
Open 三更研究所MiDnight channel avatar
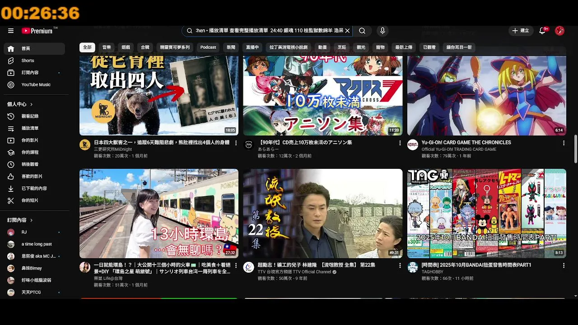pyautogui.click(x=85, y=145)
